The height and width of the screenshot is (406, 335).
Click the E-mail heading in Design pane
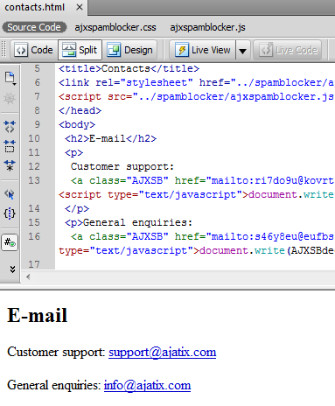pyautogui.click(x=38, y=316)
